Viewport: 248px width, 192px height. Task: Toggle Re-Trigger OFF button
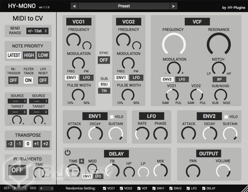[x=13, y=80]
